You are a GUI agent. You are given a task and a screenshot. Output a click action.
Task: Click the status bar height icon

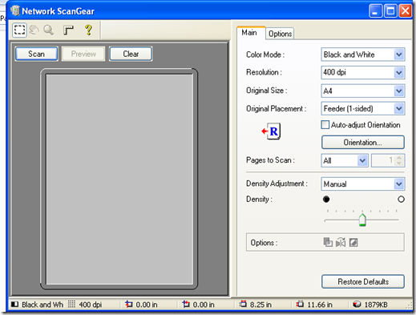tap(300, 304)
